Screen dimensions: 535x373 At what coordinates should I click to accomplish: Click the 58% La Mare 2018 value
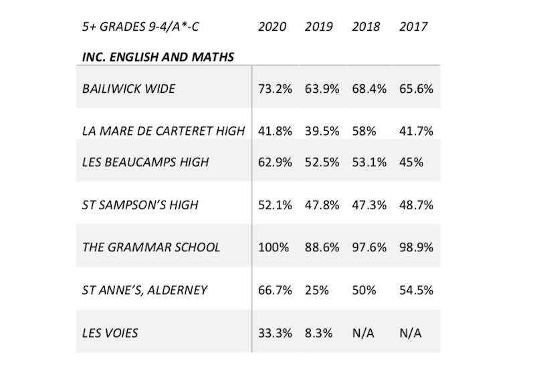click(364, 131)
